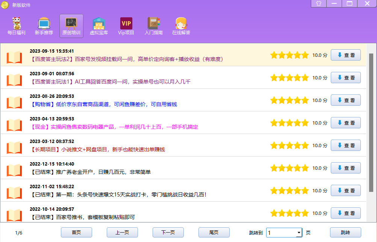
Task: Click the 首页 button
Action: 76,233
